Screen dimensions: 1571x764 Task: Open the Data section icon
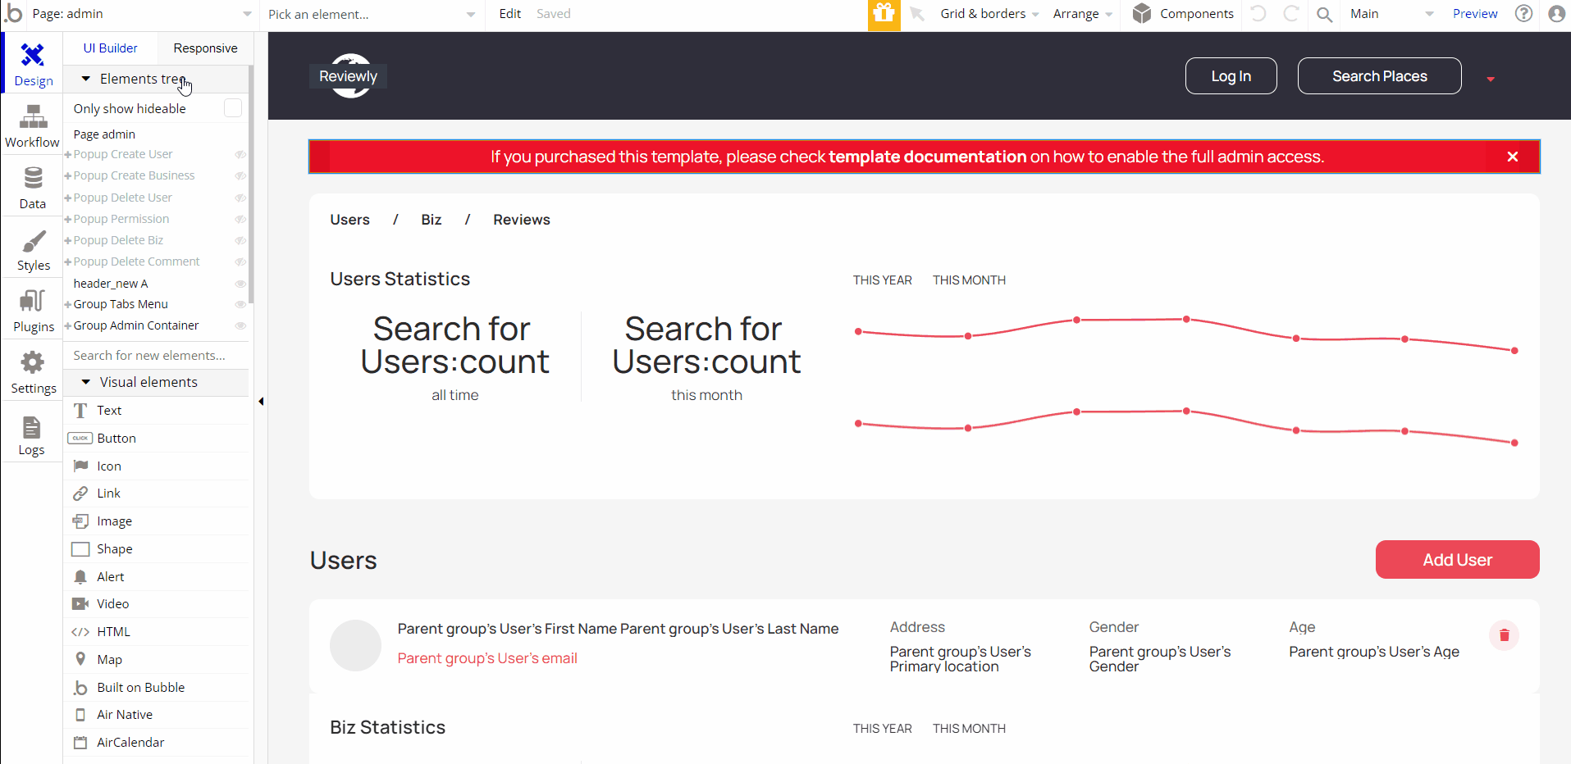33,178
